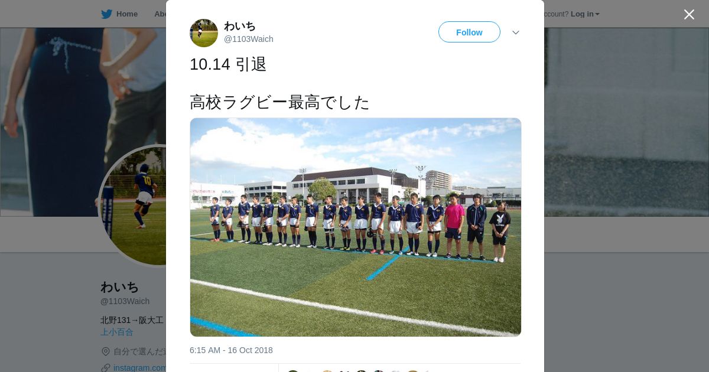Follow the わいち account
Screen dimensions: 709x372
coord(469,32)
